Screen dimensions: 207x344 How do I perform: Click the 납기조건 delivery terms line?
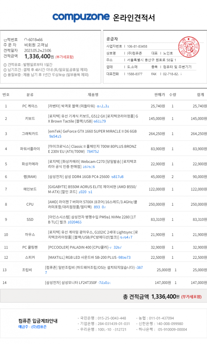(x=46, y=70)
